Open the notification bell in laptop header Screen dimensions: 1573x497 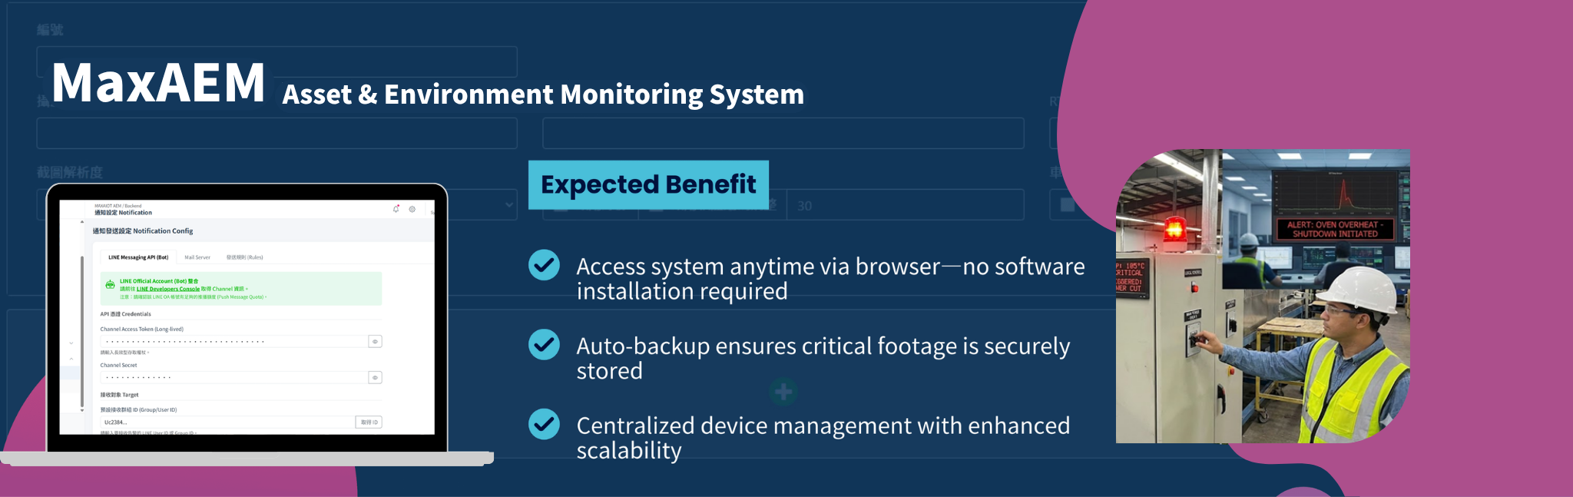tap(396, 209)
